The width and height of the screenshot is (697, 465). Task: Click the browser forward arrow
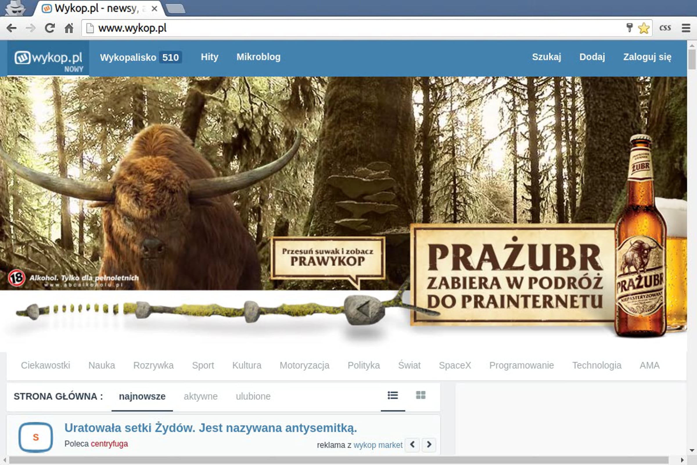30,28
